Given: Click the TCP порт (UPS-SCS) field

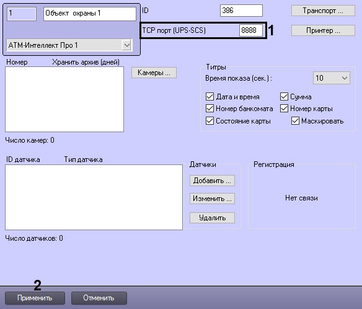Looking at the screenshot, I should [x=251, y=30].
